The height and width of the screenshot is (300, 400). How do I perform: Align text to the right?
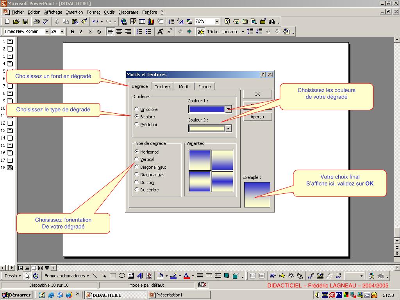pos(128,32)
